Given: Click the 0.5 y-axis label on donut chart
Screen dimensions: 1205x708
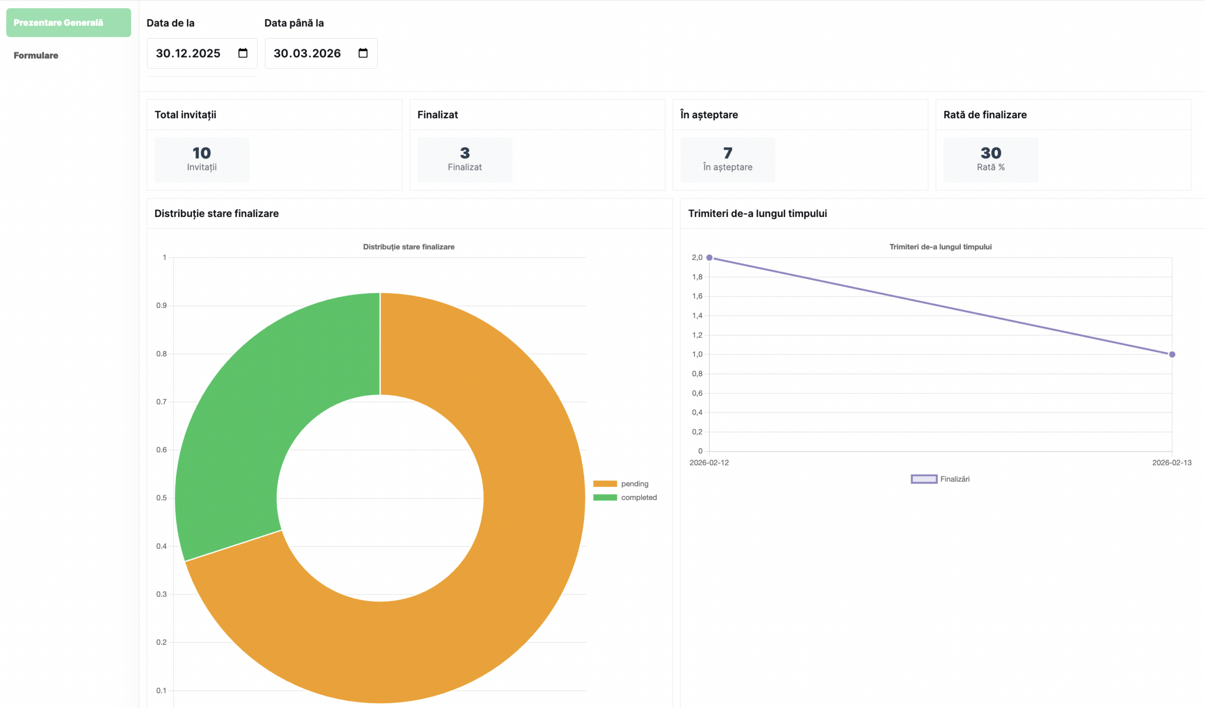Looking at the screenshot, I should (161, 498).
